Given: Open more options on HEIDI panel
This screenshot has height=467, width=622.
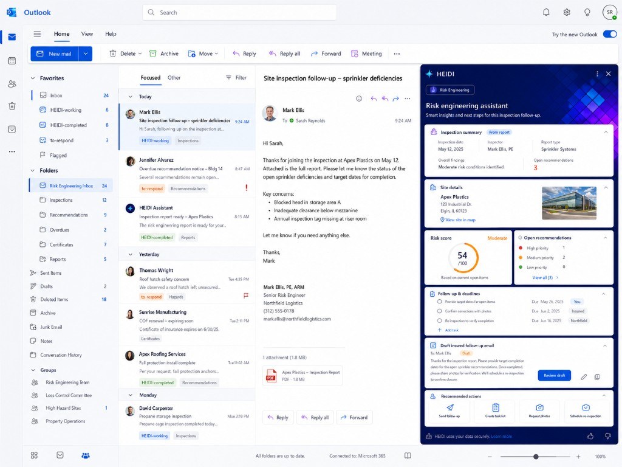Looking at the screenshot, I should [x=597, y=74].
